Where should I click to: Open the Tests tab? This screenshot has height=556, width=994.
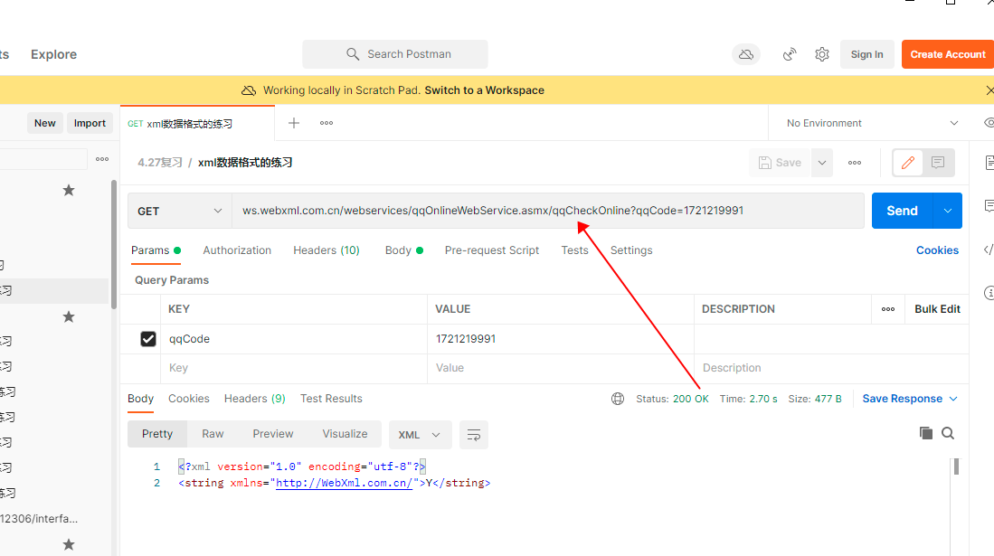575,250
